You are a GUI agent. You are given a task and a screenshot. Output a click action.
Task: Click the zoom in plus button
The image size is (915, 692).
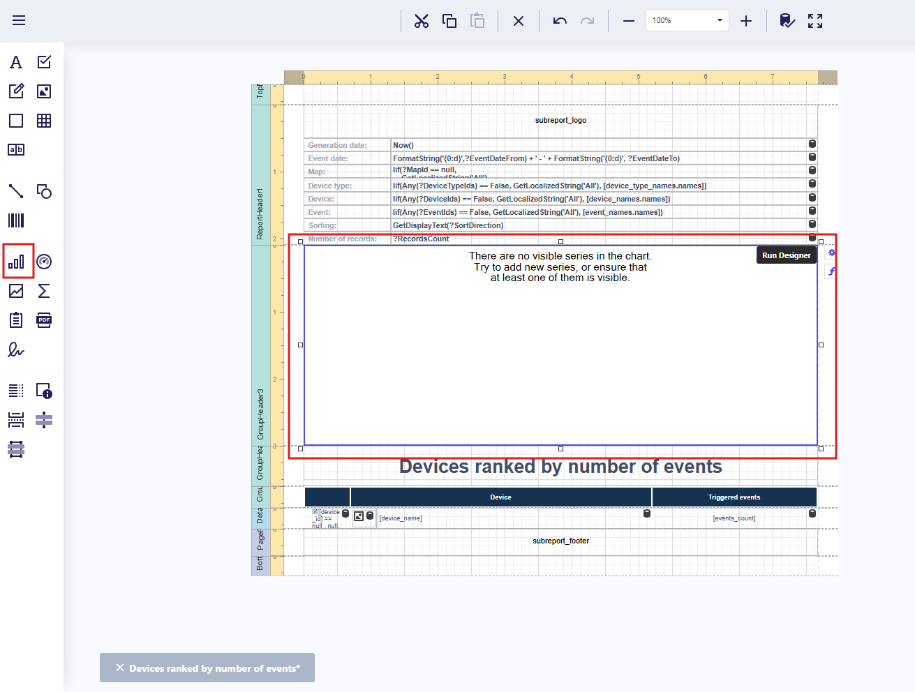(x=746, y=21)
